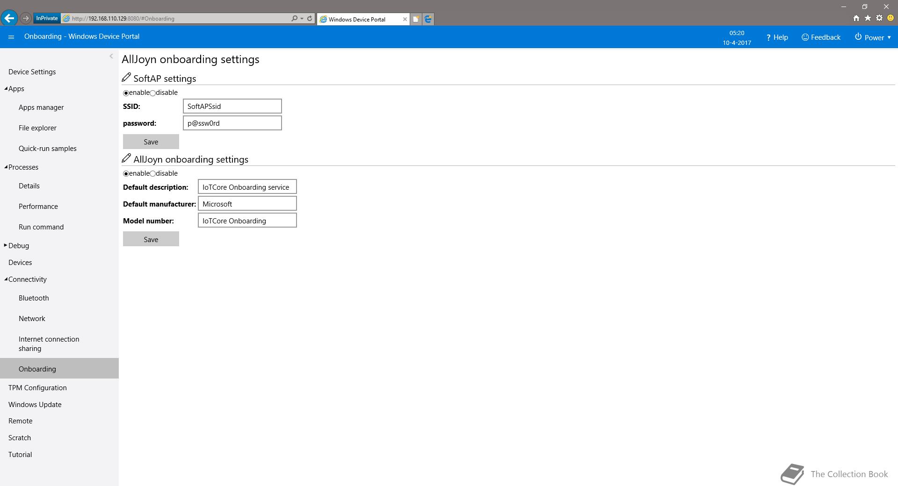
Task: Open address bar autocomplete dropdown arrow
Action: coord(302,18)
